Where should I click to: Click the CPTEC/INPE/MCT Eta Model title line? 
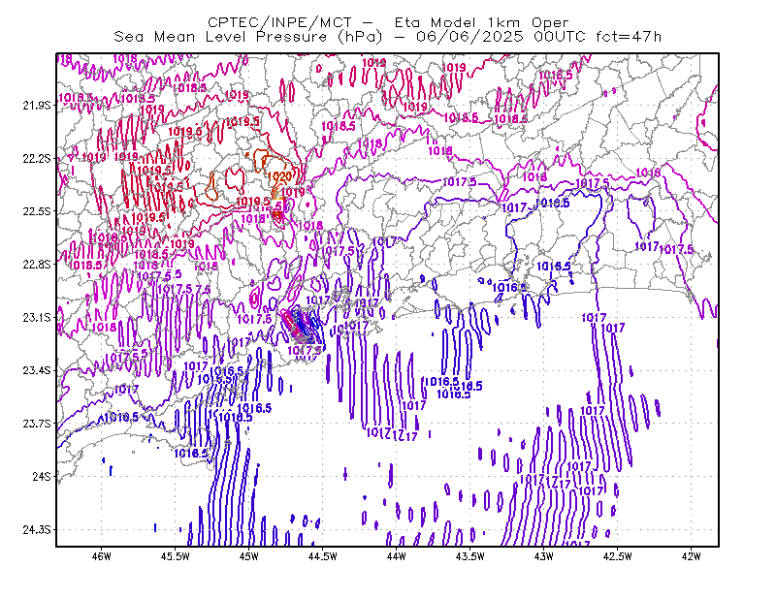point(388,22)
